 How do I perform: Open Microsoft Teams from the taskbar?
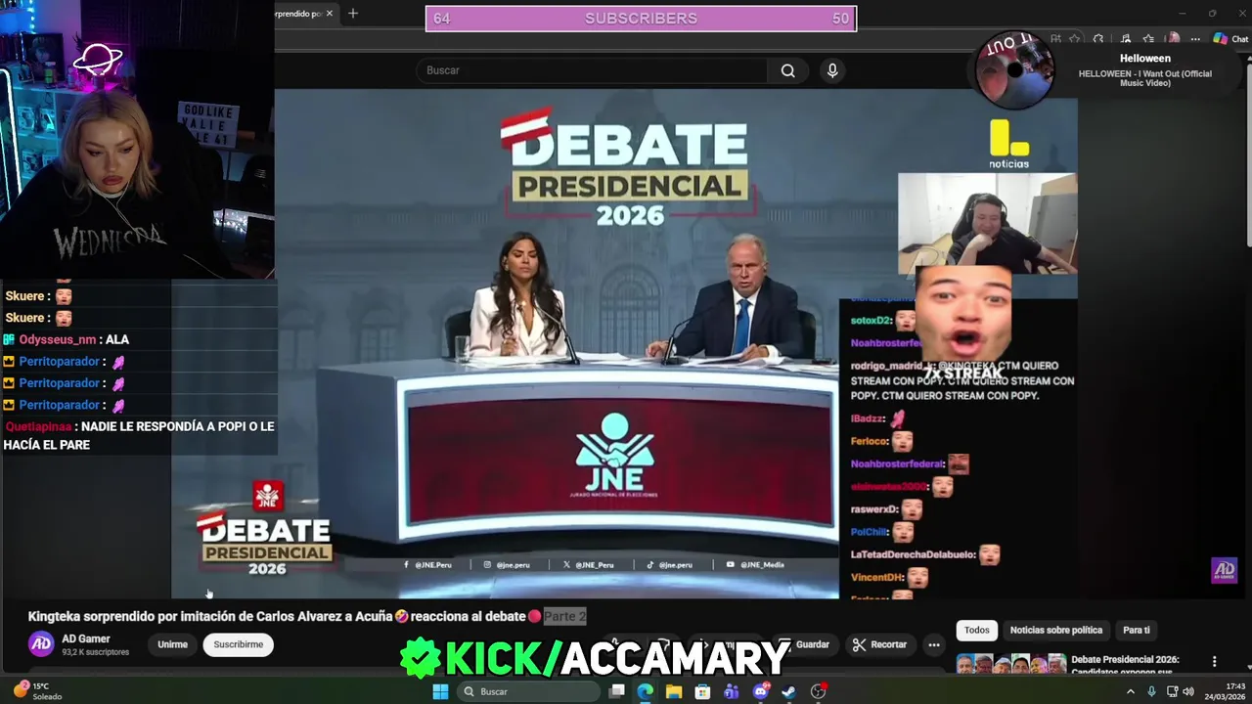click(x=732, y=691)
